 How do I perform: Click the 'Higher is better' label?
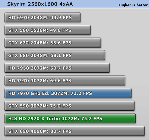click(x=133, y=5)
